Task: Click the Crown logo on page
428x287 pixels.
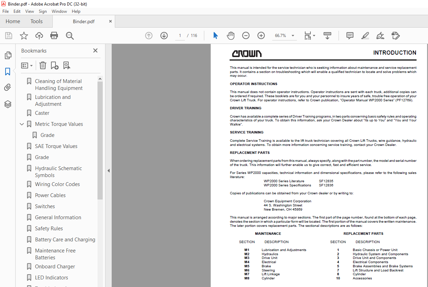Action: coord(247,54)
